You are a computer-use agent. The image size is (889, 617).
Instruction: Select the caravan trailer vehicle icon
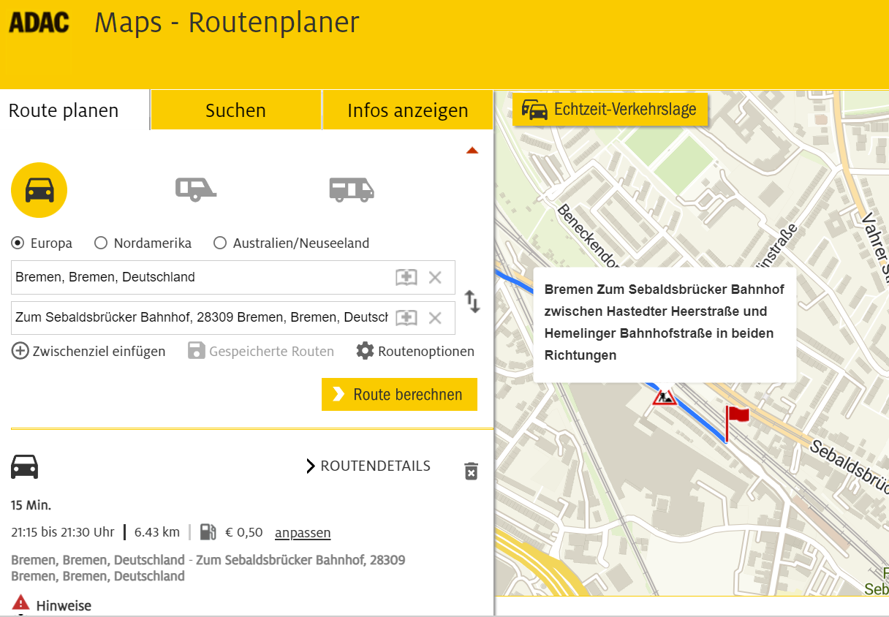pyautogui.click(x=196, y=189)
